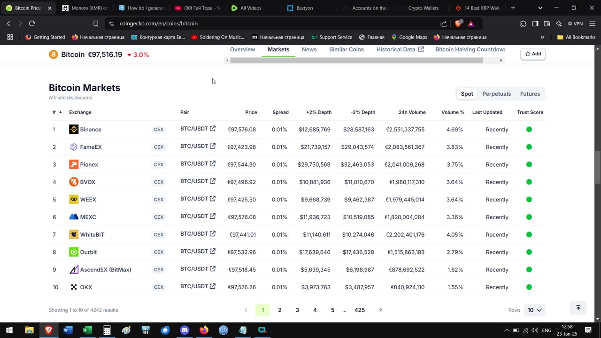This screenshot has width=601, height=338.
Task: Share page icon in address bar
Action: tap(444, 23)
